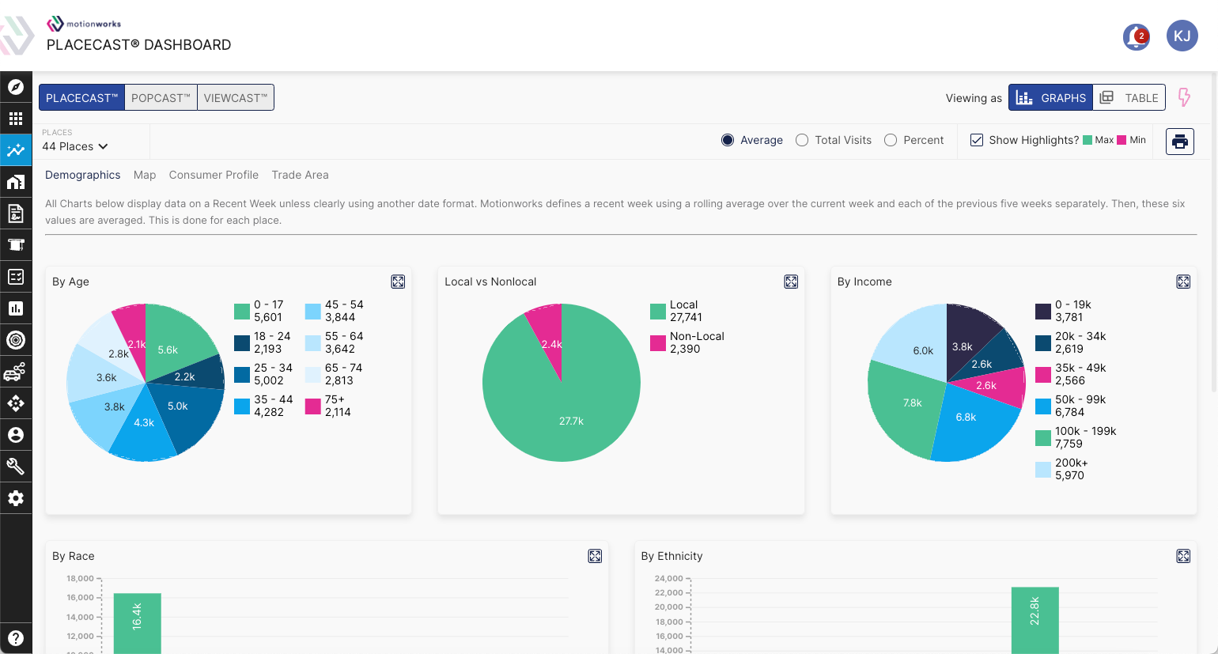Click the Max highlight green swatch
1218x654 pixels.
pos(1087,140)
